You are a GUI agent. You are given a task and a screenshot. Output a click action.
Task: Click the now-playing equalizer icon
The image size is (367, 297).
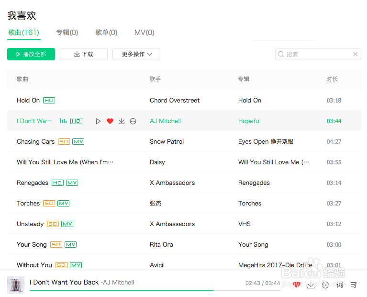[x=63, y=121]
